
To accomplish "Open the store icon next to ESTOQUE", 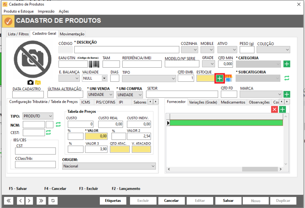I will (x=229, y=78).
